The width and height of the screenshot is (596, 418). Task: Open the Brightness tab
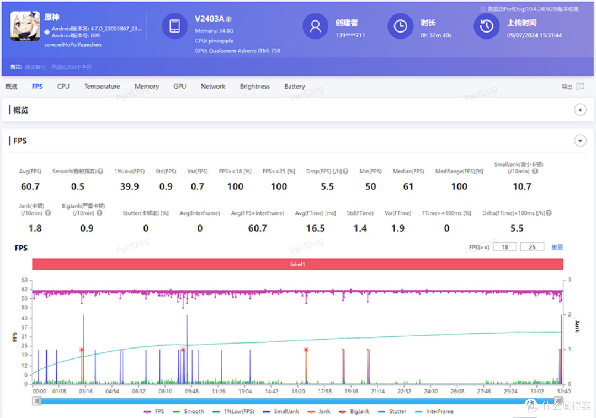254,87
